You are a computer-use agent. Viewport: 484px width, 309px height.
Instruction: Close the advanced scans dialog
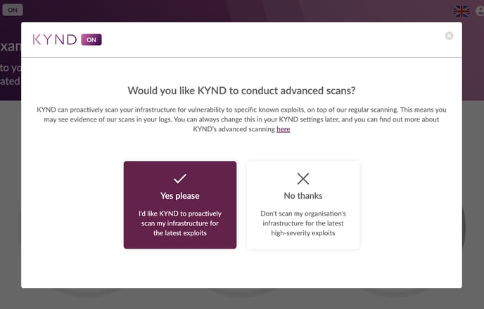point(449,36)
